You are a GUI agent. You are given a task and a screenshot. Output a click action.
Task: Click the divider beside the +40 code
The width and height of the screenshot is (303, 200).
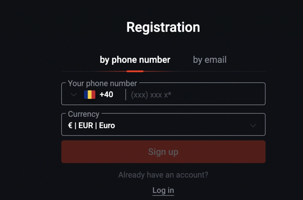126,95
